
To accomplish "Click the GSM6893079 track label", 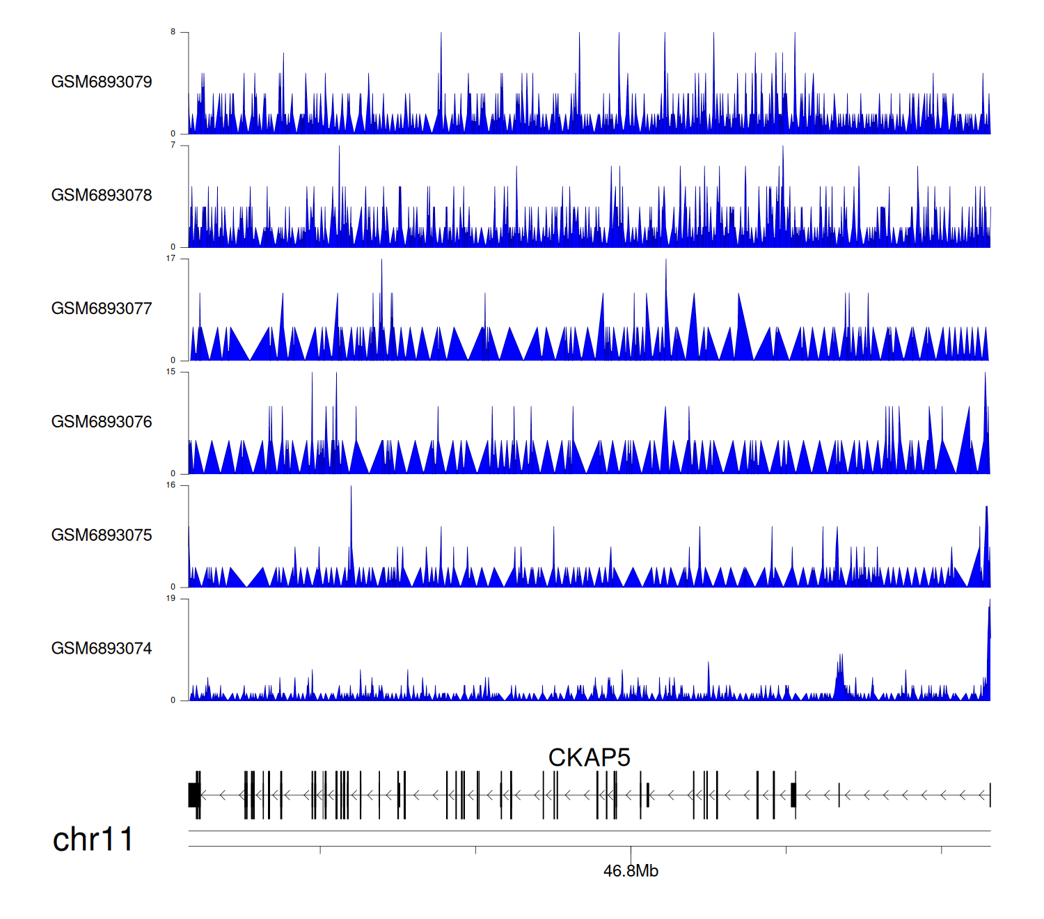I will [x=102, y=82].
